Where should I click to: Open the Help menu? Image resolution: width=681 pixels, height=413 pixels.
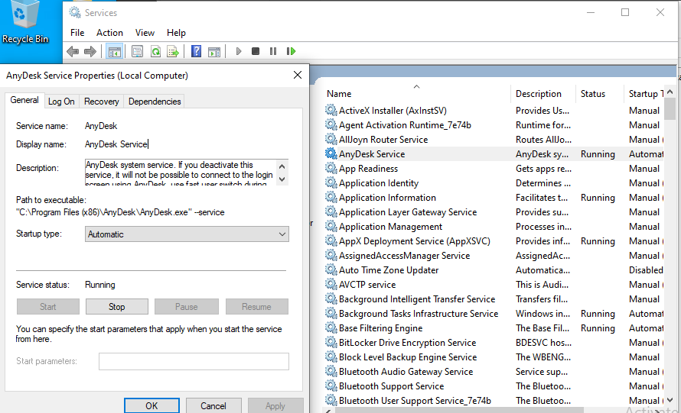(176, 33)
